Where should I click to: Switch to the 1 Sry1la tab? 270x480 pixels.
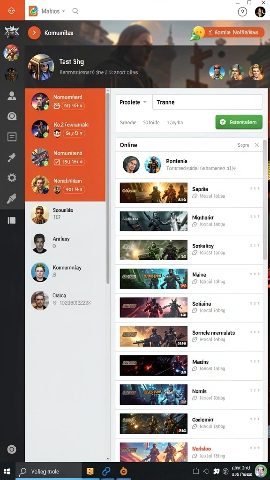click(x=175, y=122)
